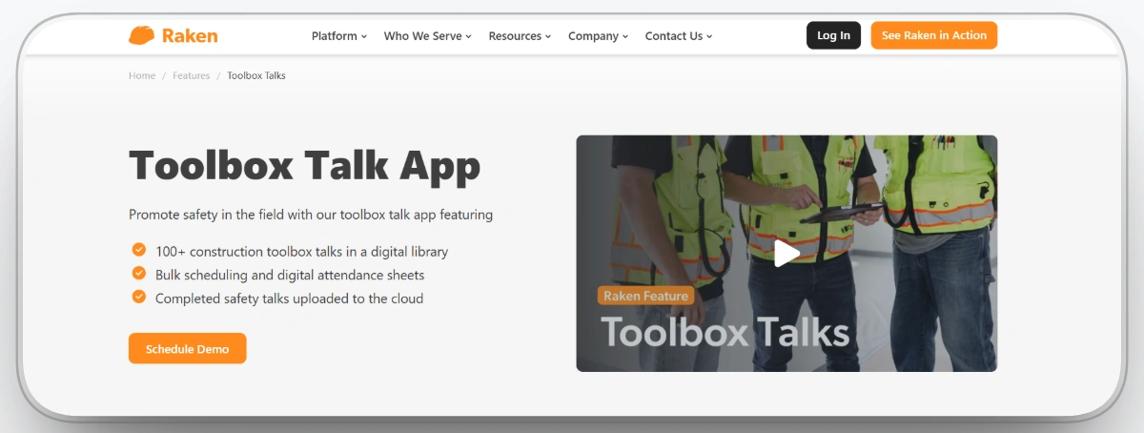Expand the Company navigation menu
The height and width of the screenshot is (433, 1144).
click(598, 36)
